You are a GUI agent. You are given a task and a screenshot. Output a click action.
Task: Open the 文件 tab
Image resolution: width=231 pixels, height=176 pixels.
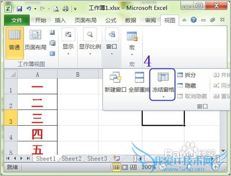(17, 20)
